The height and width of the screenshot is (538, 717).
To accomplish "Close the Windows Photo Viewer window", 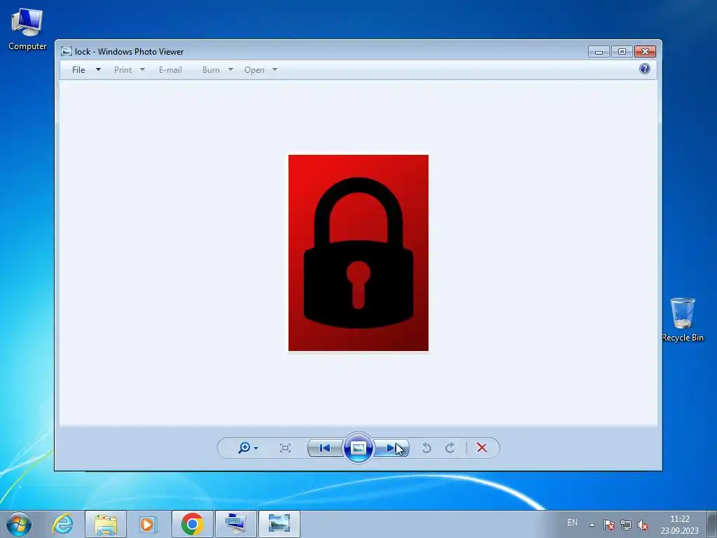I will pyautogui.click(x=645, y=52).
